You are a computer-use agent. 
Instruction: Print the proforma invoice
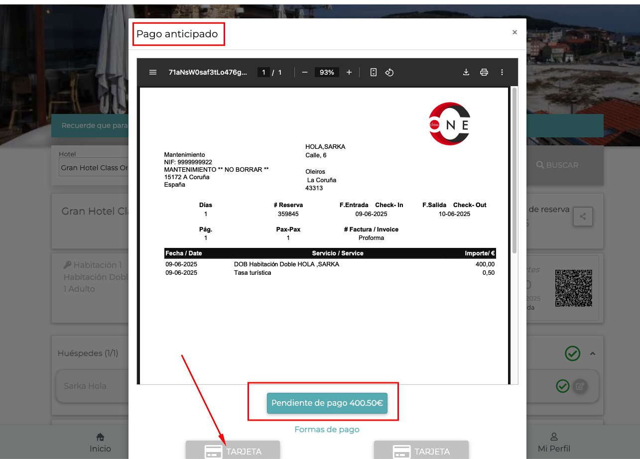pyautogui.click(x=484, y=72)
